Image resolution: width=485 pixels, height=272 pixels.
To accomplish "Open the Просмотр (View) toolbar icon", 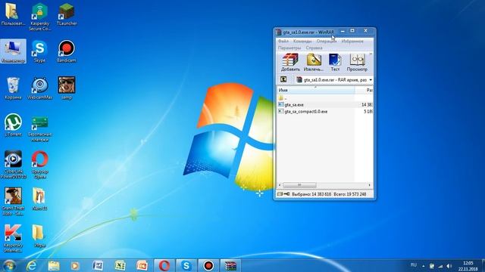I will point(357,62).
